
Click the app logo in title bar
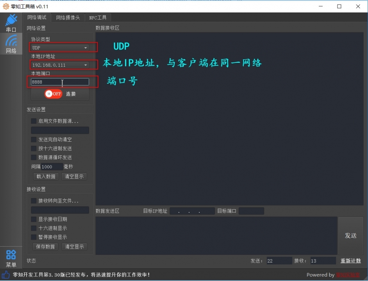6,6
